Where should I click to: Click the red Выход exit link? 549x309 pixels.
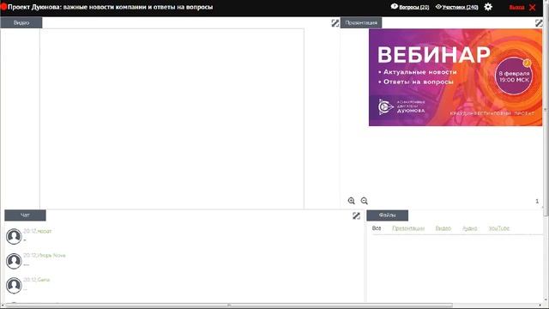516,7
